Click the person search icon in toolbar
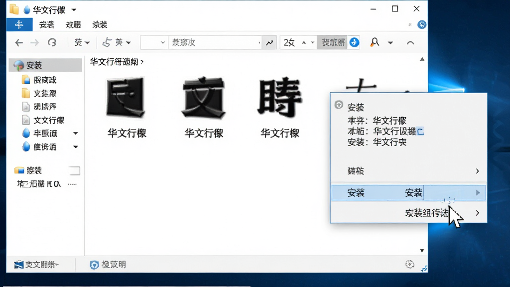 coord(375,42)
